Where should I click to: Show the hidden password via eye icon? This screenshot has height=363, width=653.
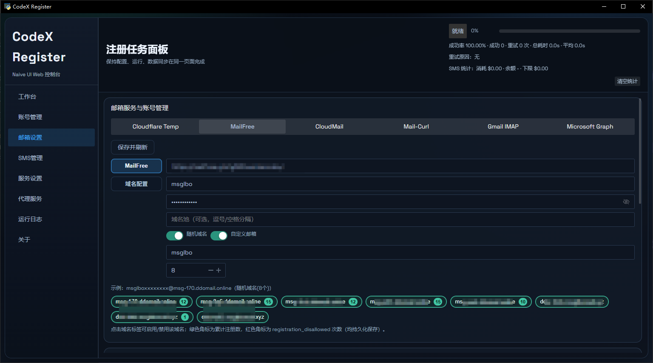click(626, 202)
